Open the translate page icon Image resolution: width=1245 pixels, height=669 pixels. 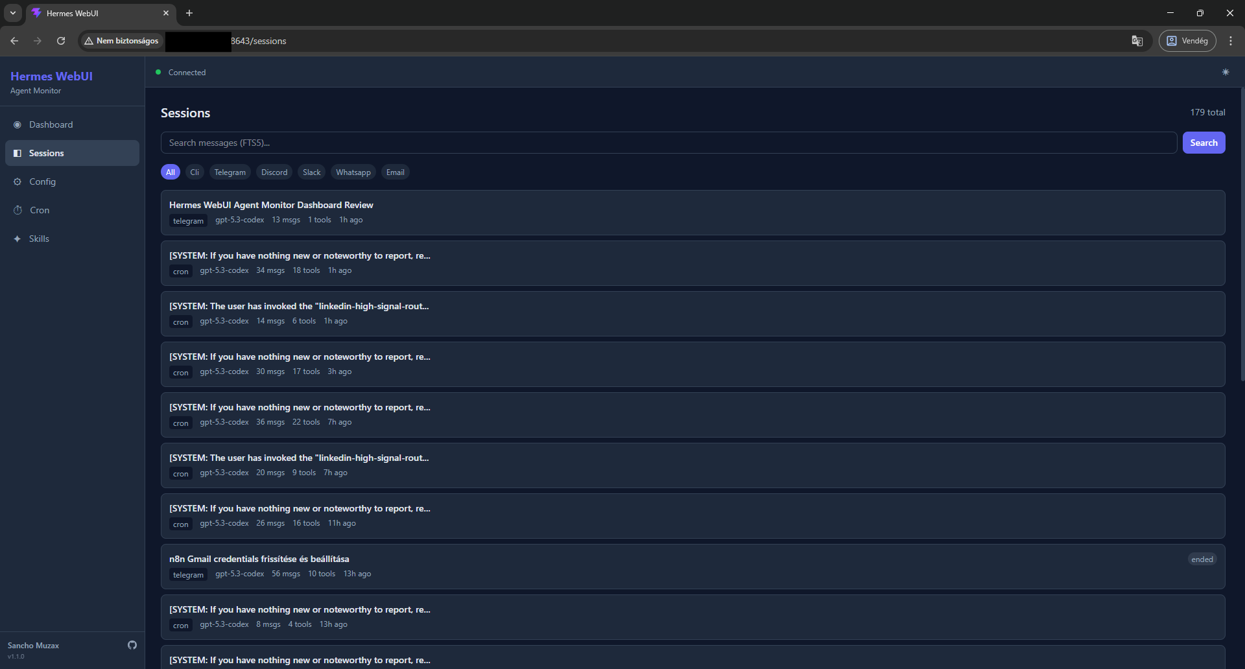click(1137, 41)
